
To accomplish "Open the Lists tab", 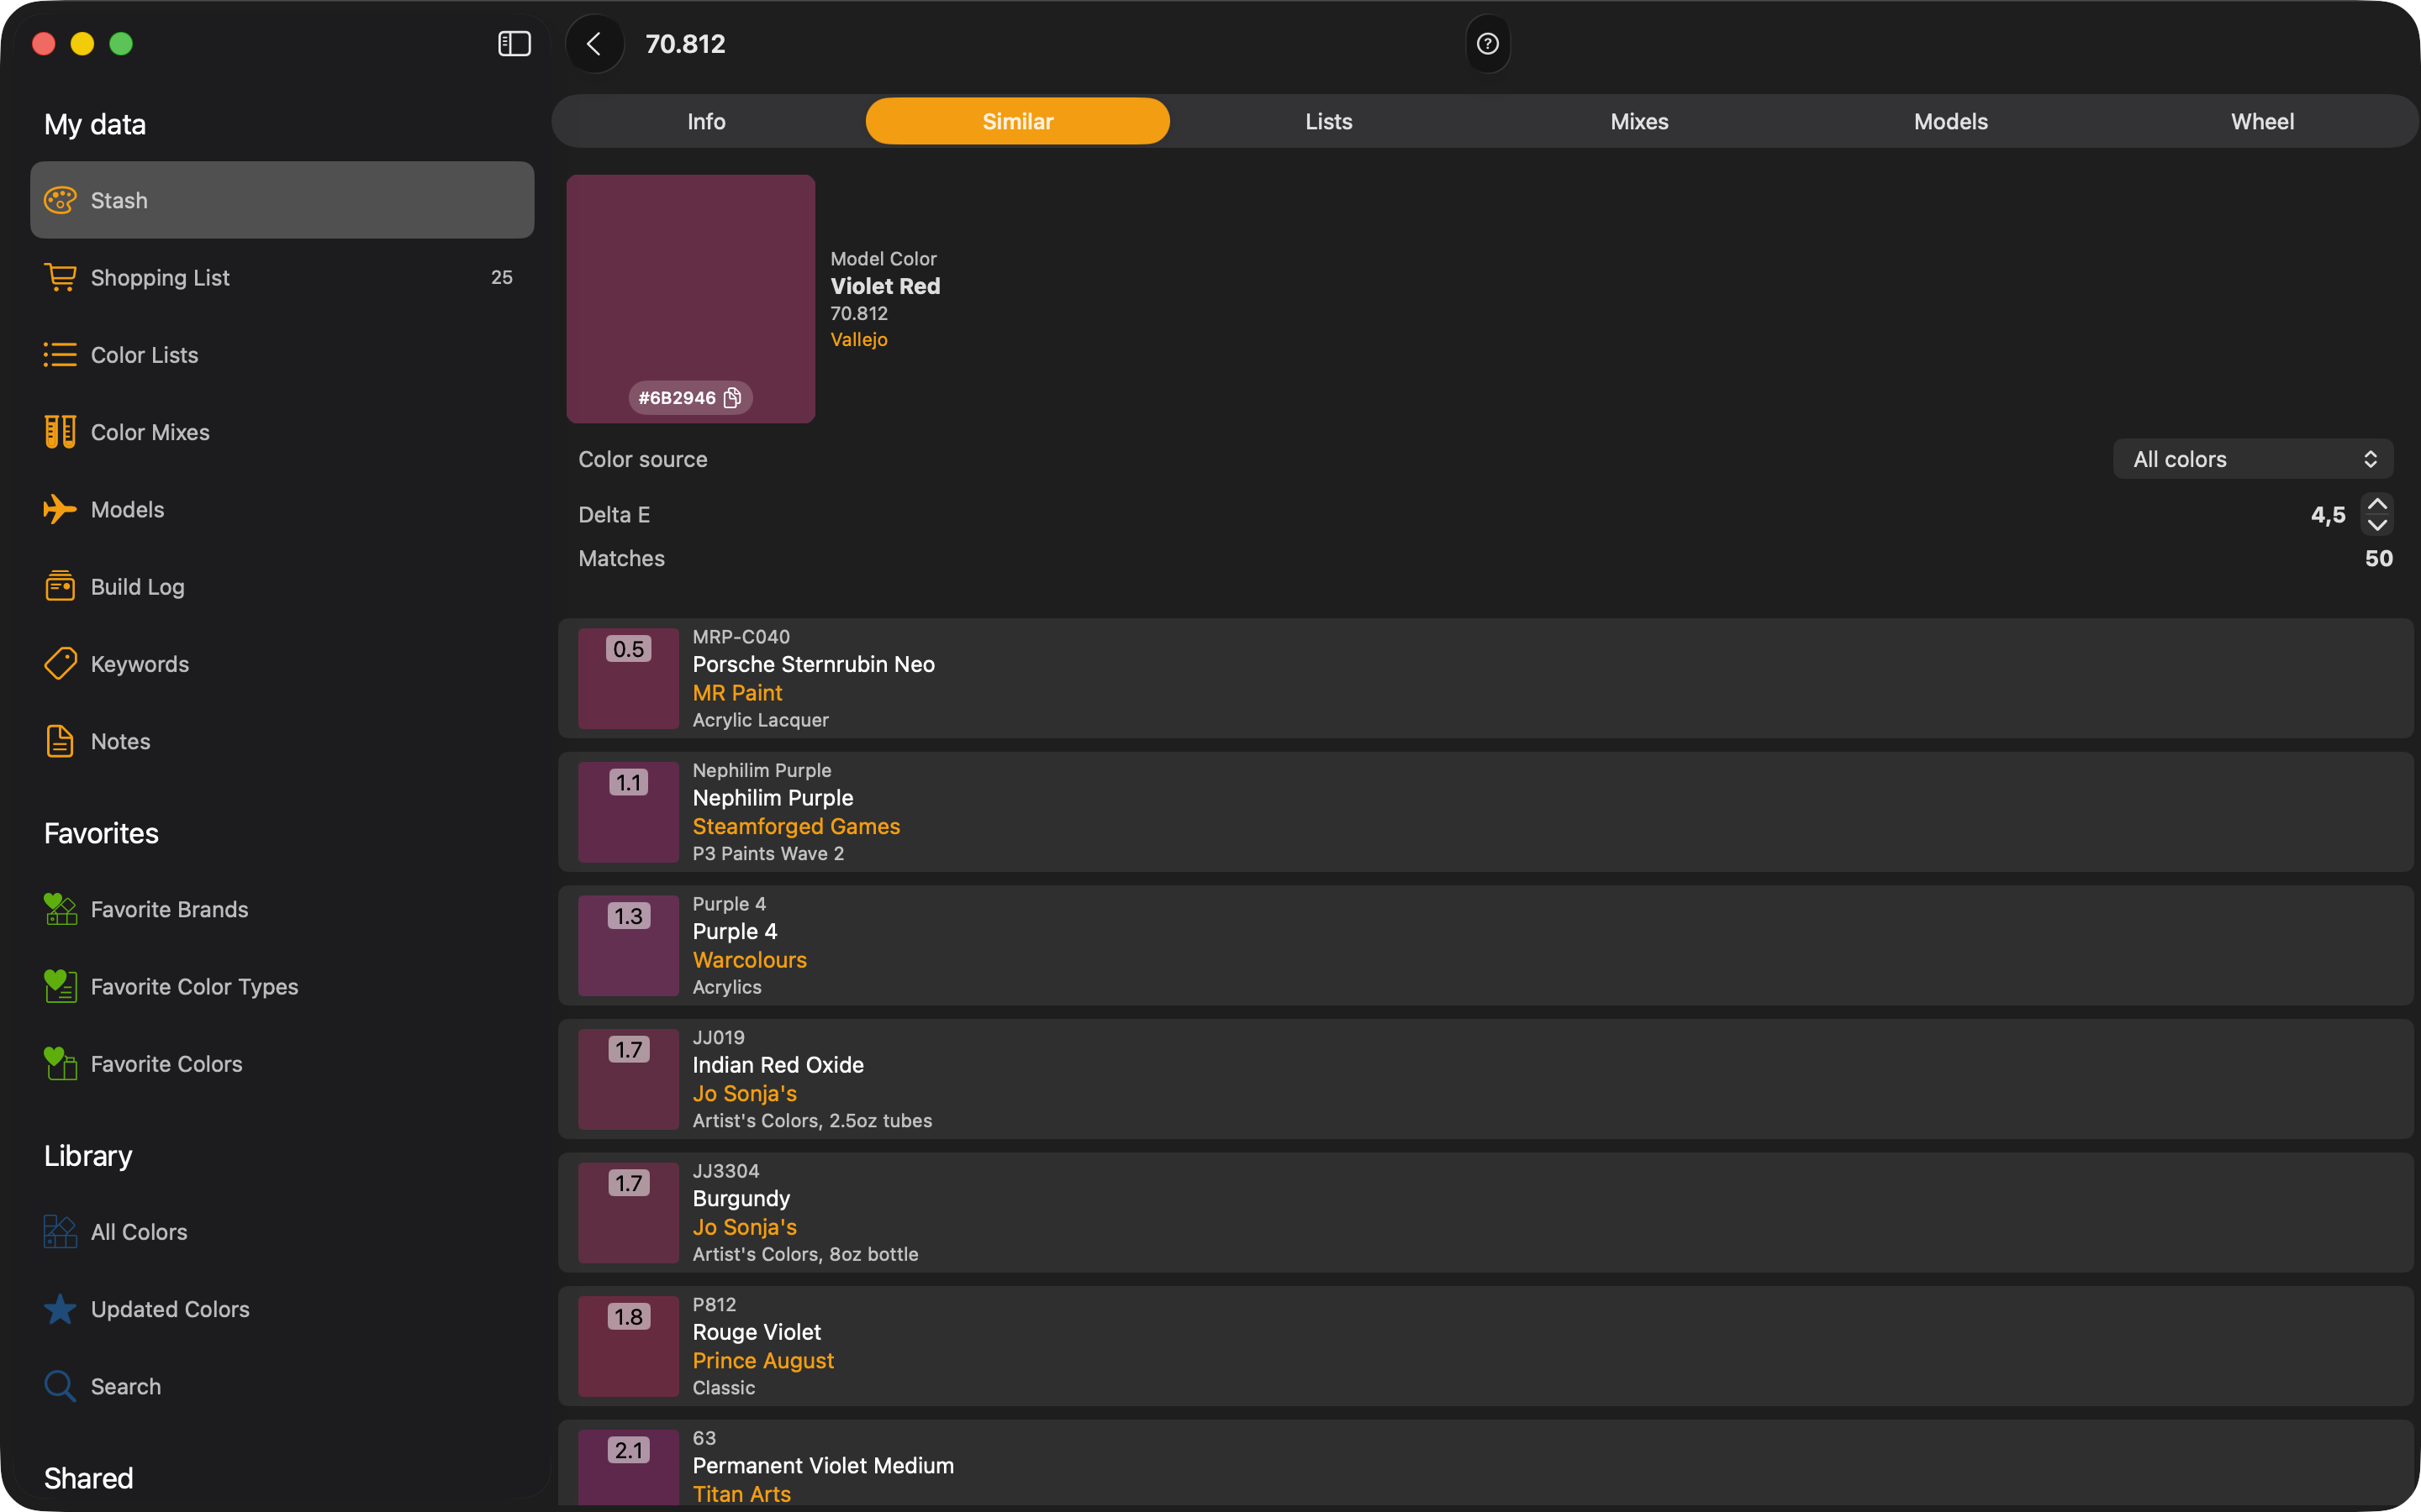I will tap(1328, 121).
